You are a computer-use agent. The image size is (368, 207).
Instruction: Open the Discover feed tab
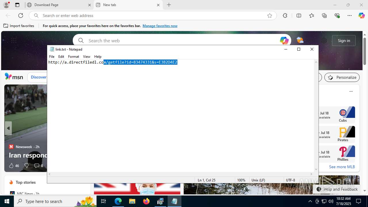pos(39,77)
